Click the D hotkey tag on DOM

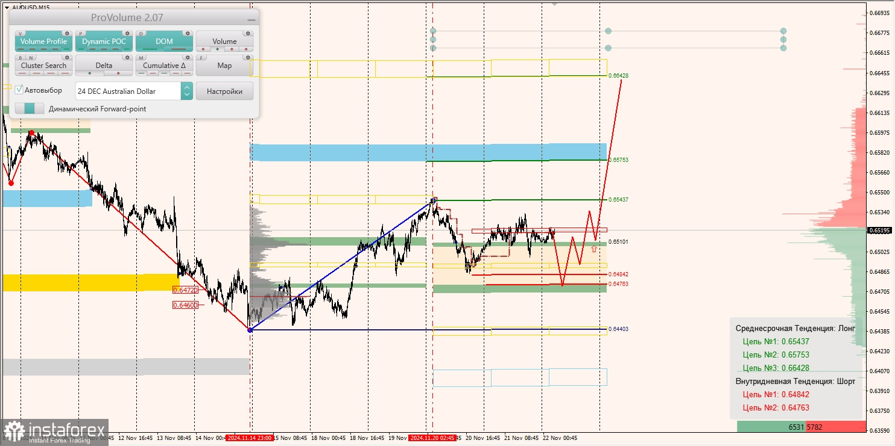point(141,34)
